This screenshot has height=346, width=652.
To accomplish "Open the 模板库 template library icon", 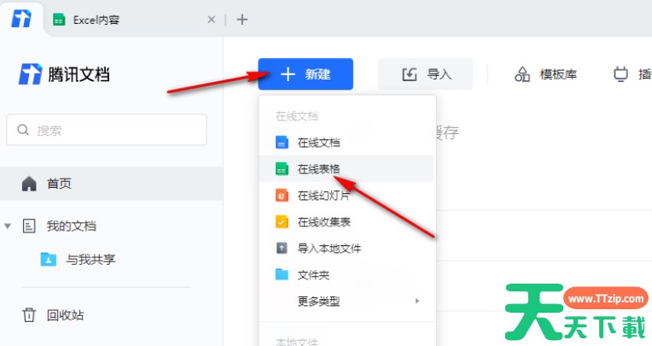I will click(x=522, y=74).
